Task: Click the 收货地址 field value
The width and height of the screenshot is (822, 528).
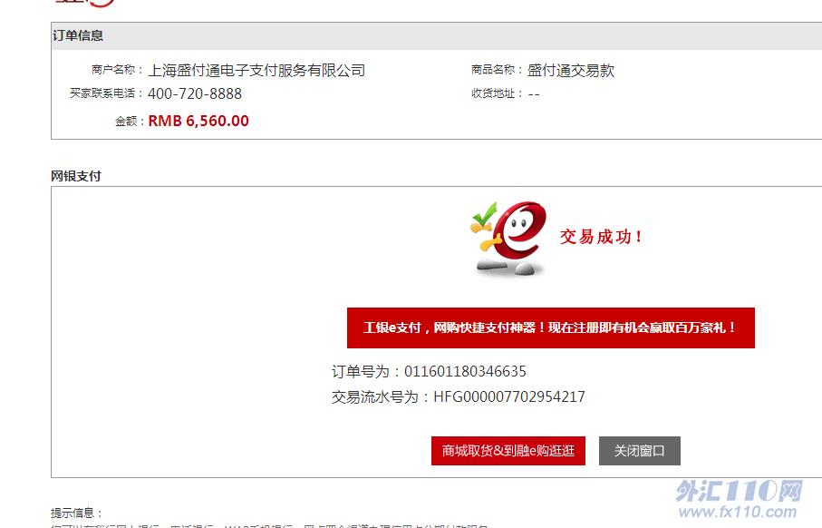Action: pyautogui.click(x=534, y=94)
